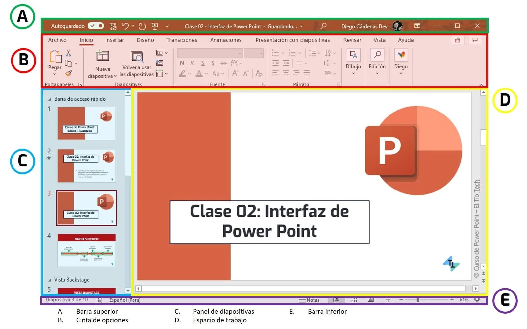Open the Section dropdown in Diapositivas
527x329 pixels.
[x=162, y=74]
